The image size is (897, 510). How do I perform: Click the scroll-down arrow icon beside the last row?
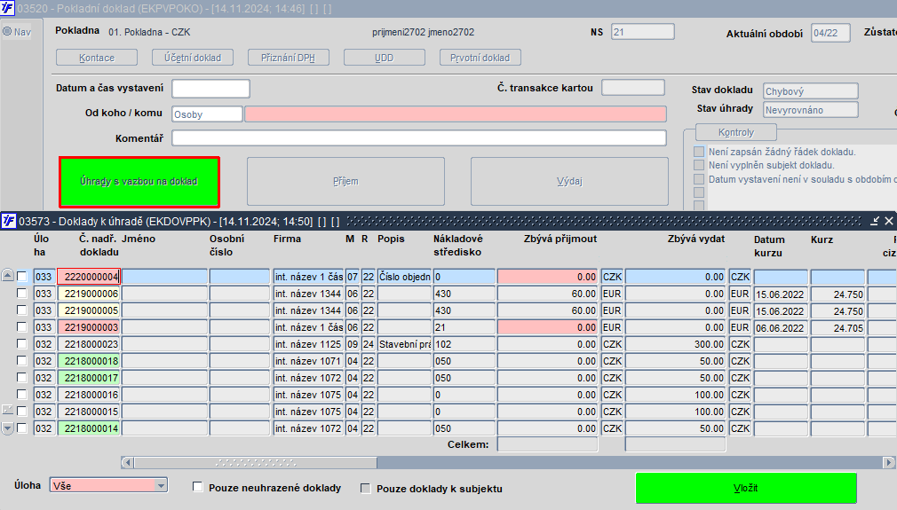click(7, 428)
